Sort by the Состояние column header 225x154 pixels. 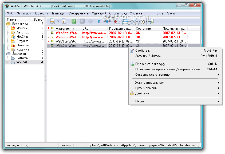tap(147, 28)
